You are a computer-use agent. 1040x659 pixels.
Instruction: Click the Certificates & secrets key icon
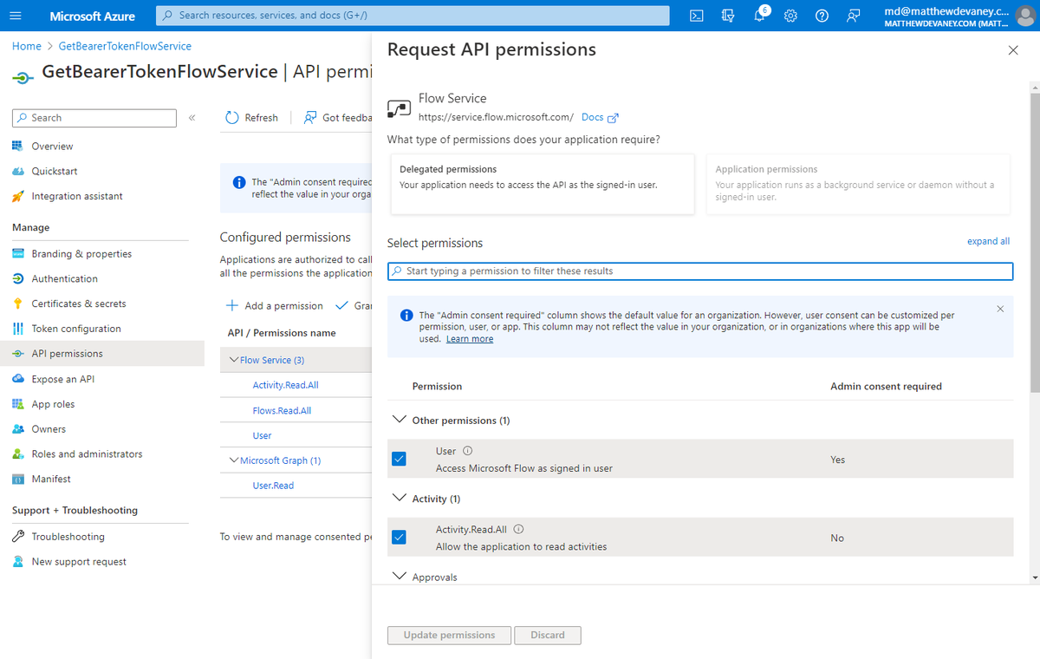pos(18,303)
